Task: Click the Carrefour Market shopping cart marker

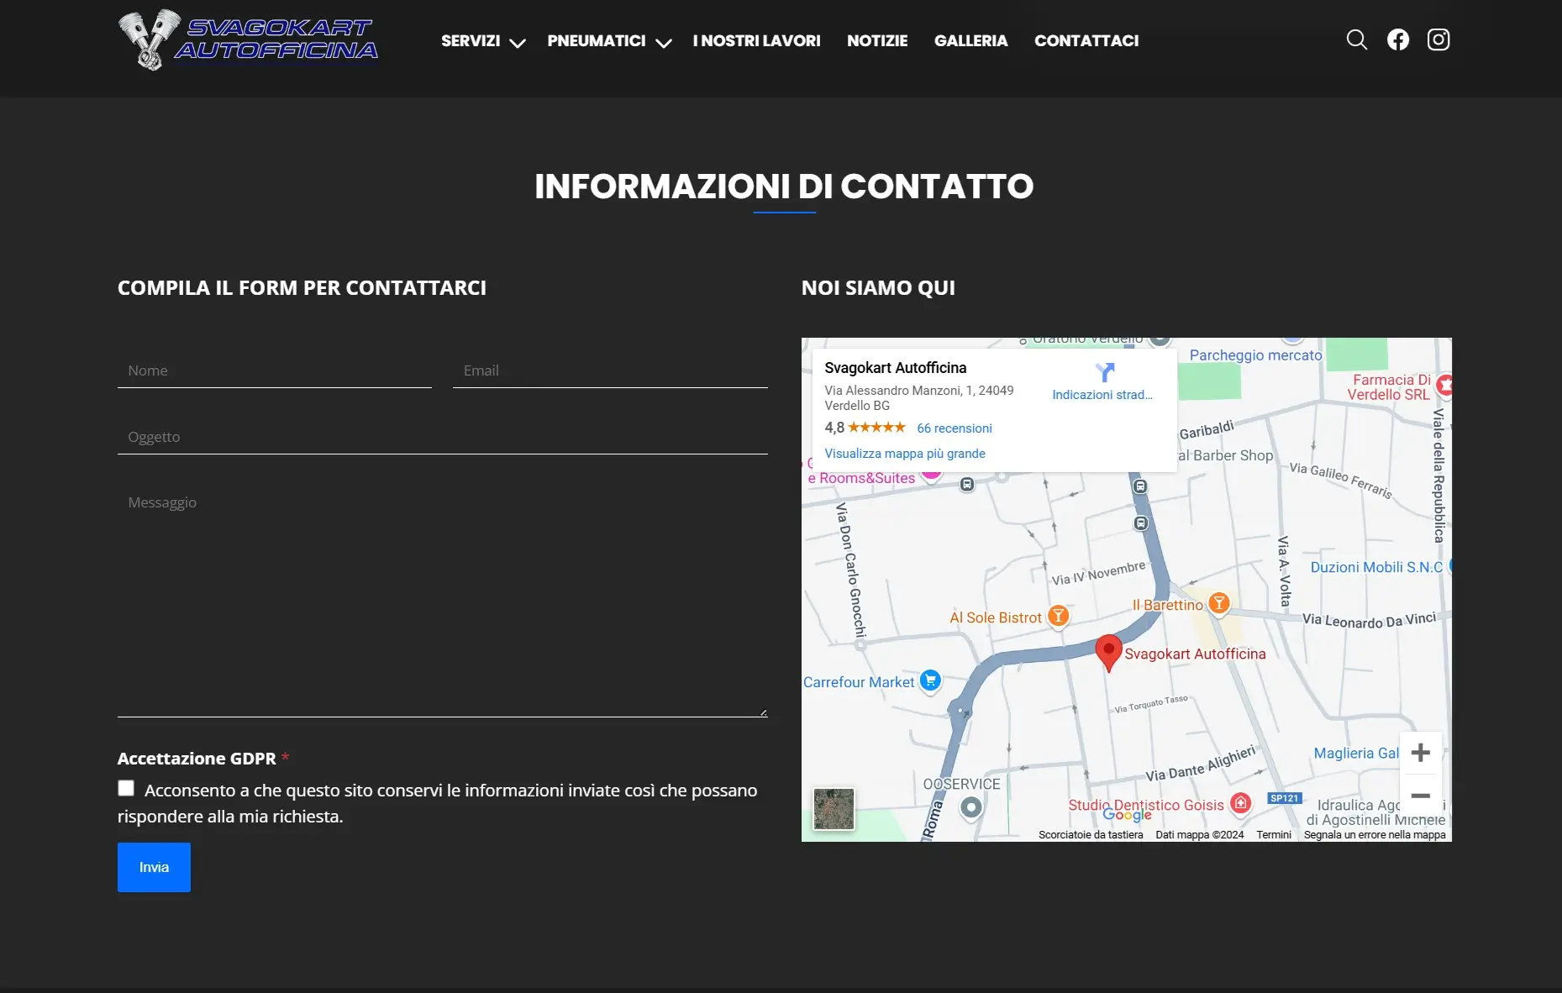Action: 930,680
